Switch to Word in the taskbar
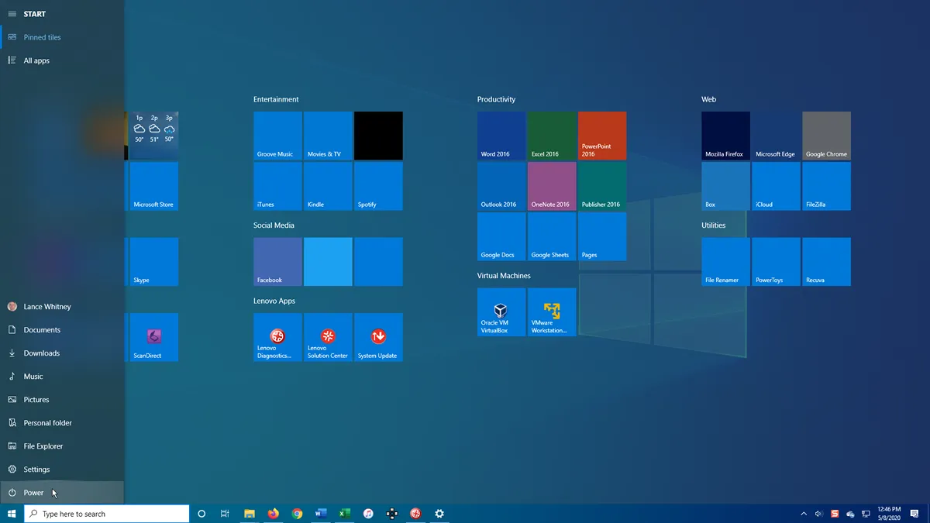This screenshot has width=930, height=523. tap(321, 514)
